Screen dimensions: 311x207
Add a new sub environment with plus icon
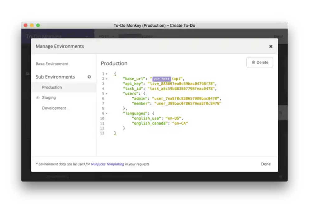[89, 77]
